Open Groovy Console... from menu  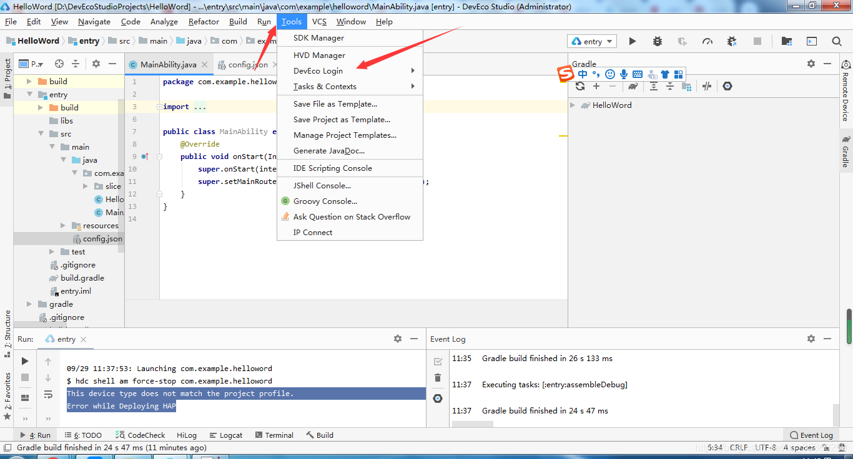tap(350, 201)
